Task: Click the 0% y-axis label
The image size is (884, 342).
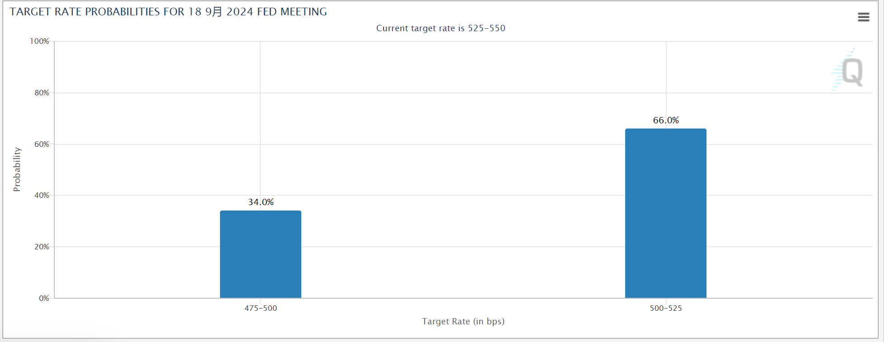Action: [44, 298]
